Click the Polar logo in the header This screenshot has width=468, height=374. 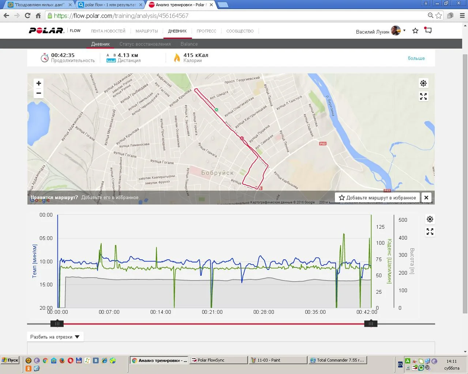46,31
